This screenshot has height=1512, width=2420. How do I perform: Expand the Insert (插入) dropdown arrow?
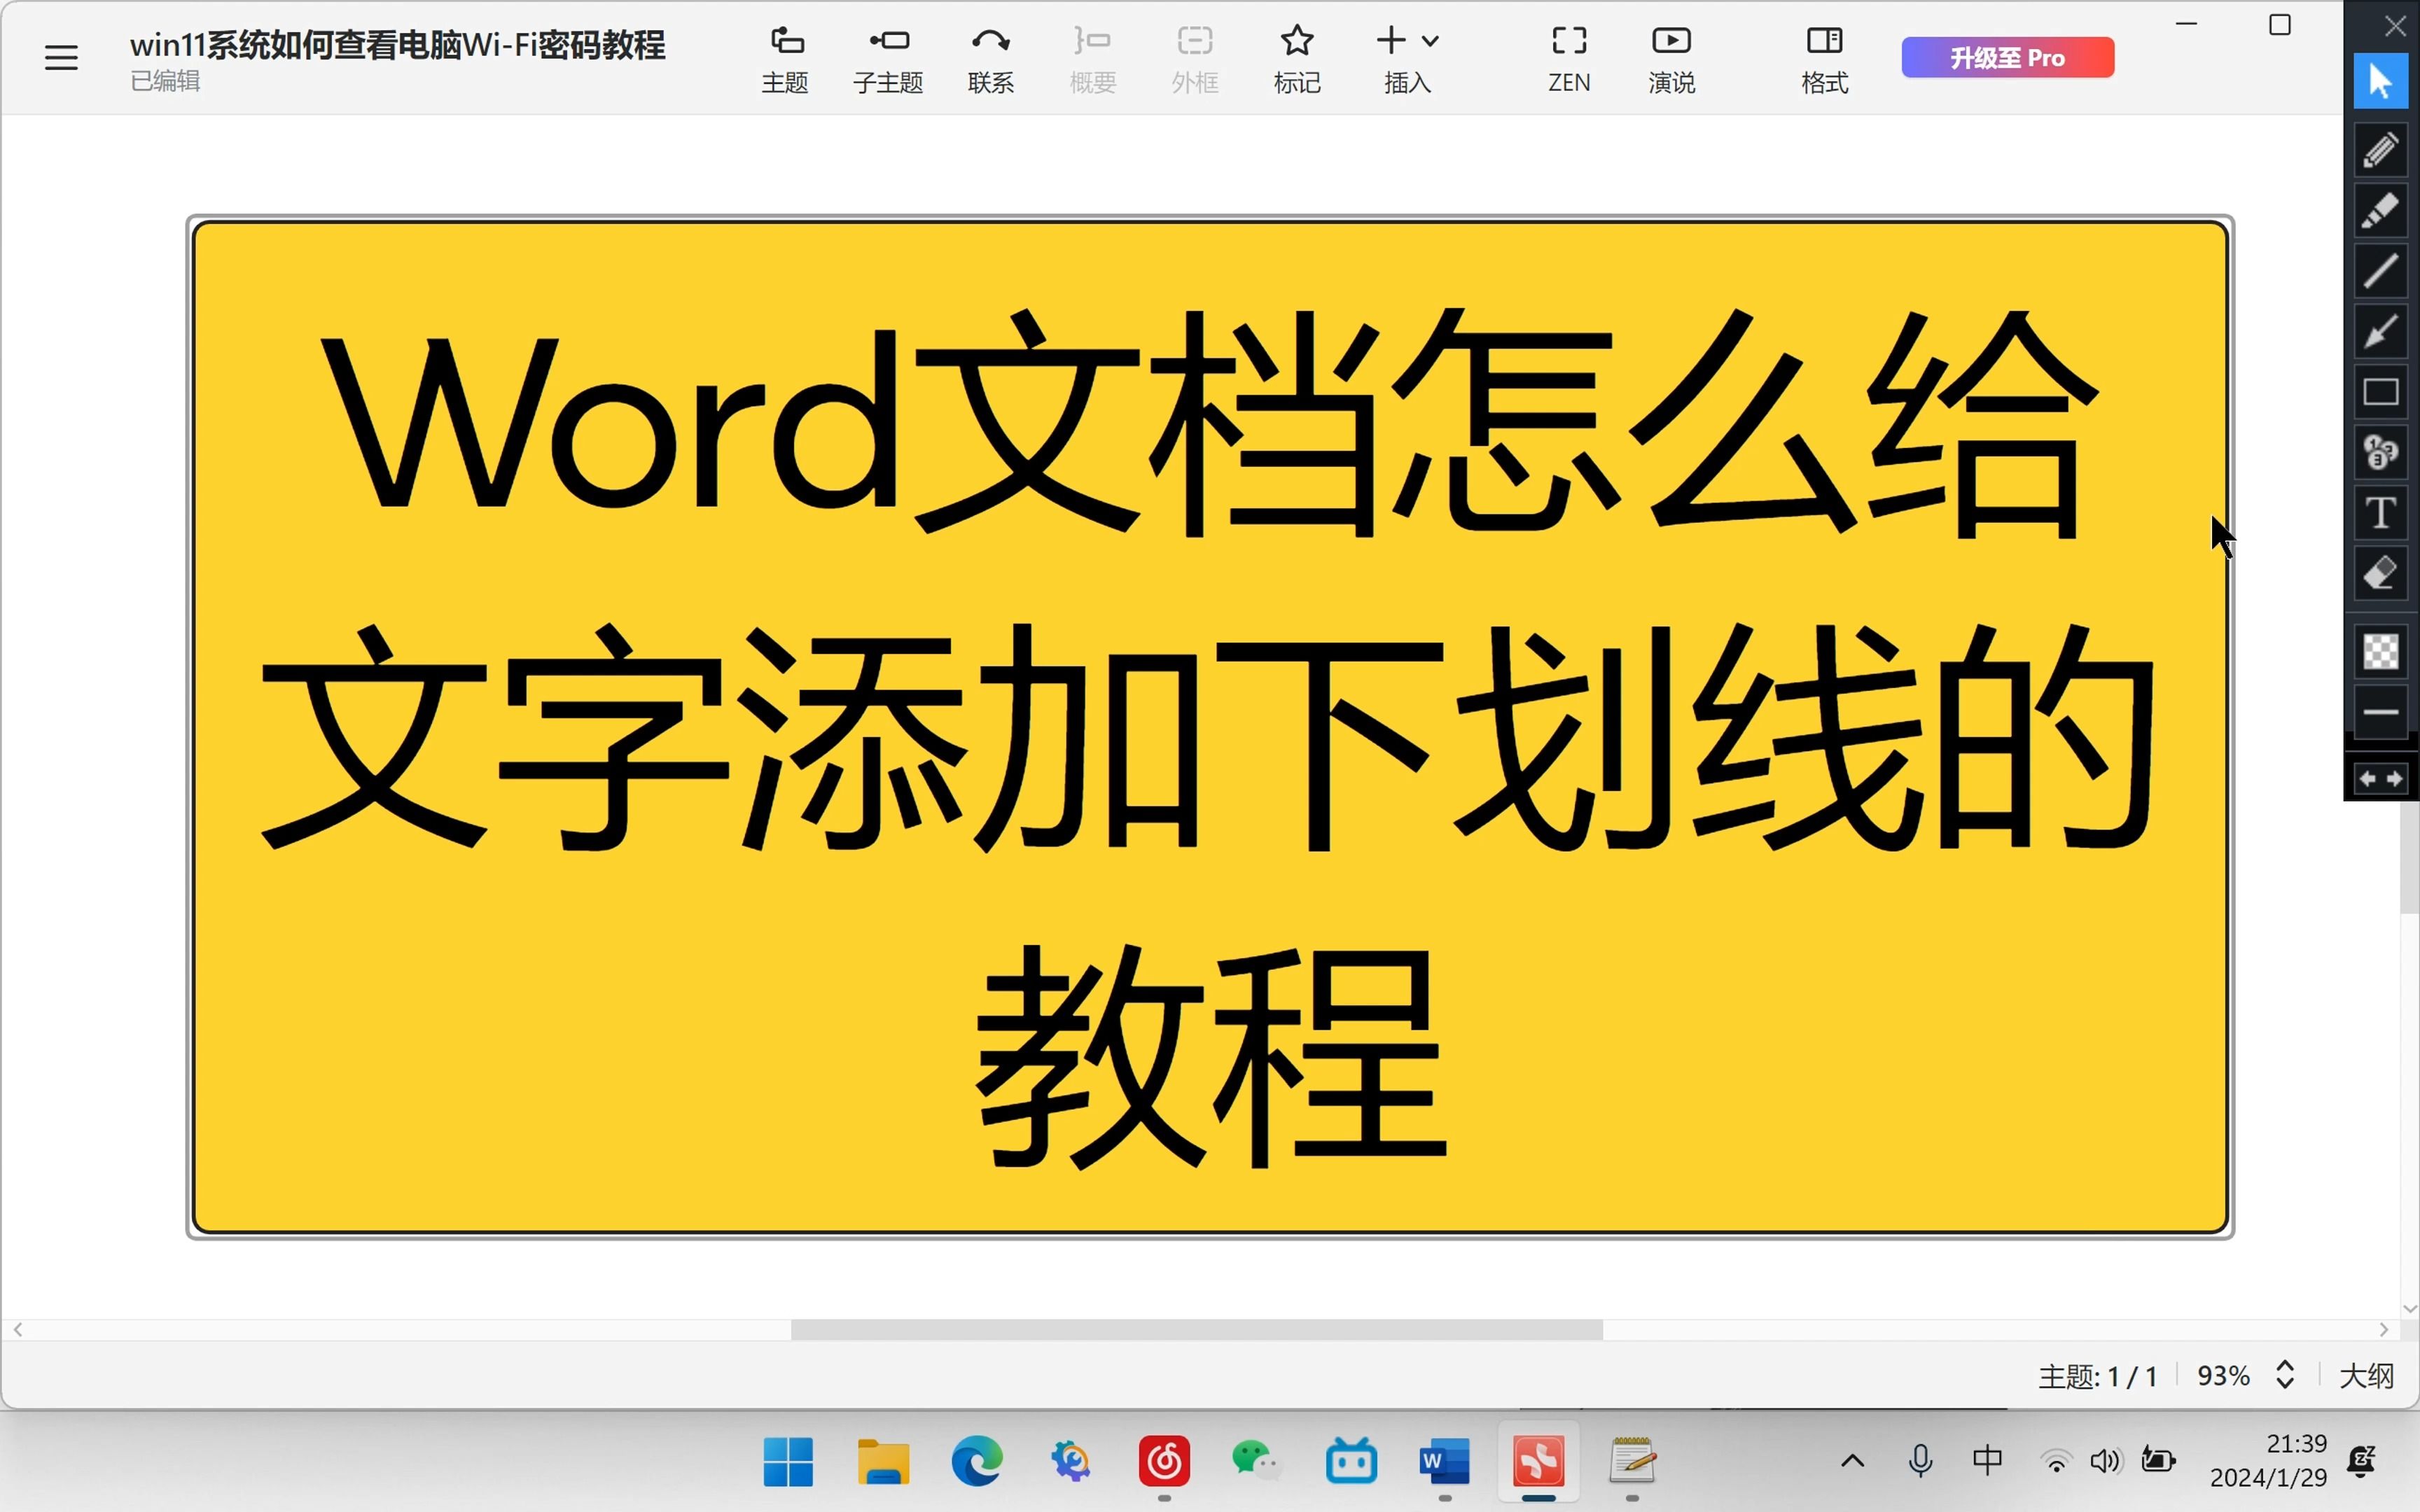tap(1430, 41)
